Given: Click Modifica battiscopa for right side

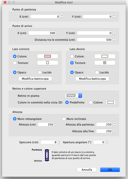Looking at the screenshot, I should (x=92, y=79).
